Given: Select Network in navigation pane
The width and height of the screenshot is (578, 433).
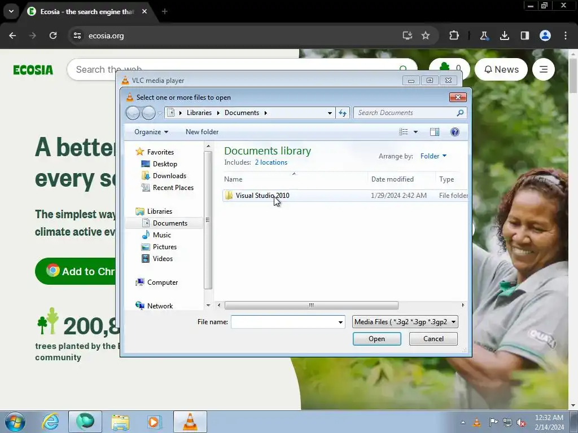Looking at the screenshot, I should (x=160, y=306).
